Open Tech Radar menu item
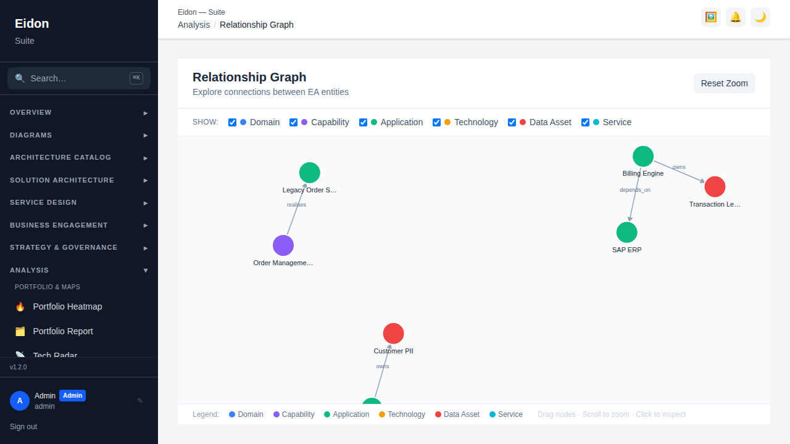The width and height of the screenshot is (790, 444). click(x=79, y=353)
